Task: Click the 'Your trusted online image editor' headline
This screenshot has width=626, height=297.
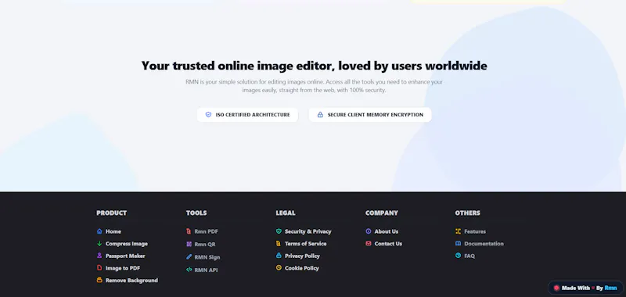Action: (x=315, y=66)
